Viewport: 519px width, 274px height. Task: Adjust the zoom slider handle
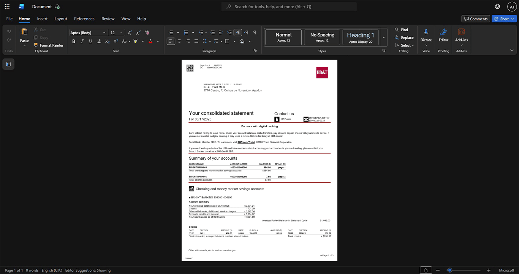(x=449, y=270)
